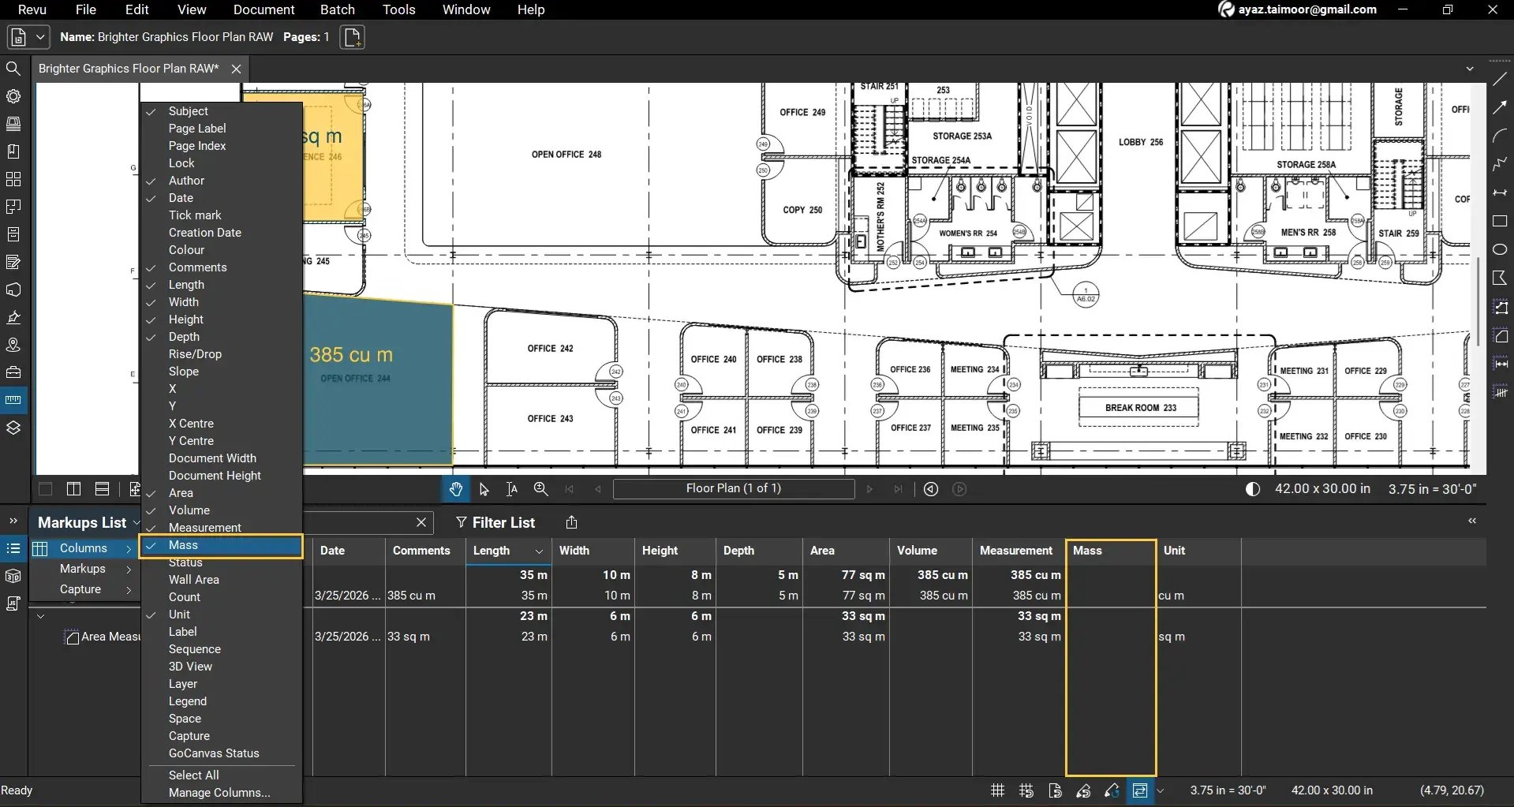Open the Tools menu
This screenshot has height=807, width=1514.
(x=398, y=9)
